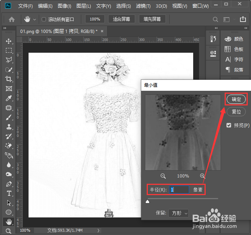Select the Rectangular Marquee tool

tap(9, 51)
